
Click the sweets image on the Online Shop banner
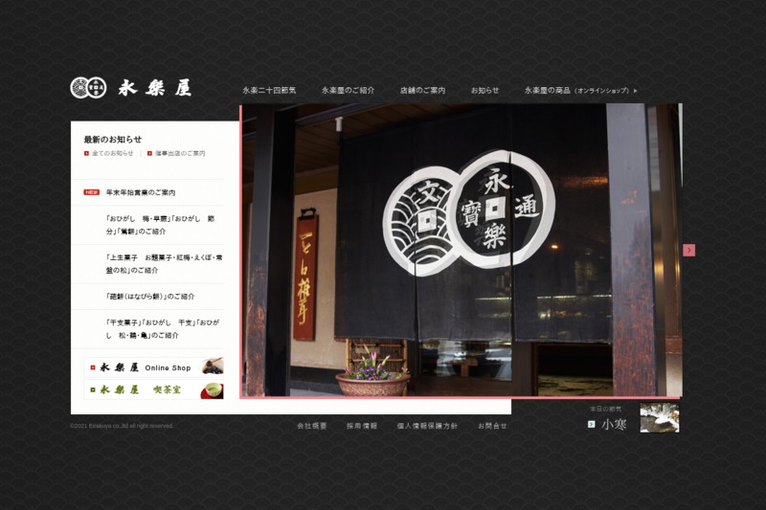coord(213,366)
